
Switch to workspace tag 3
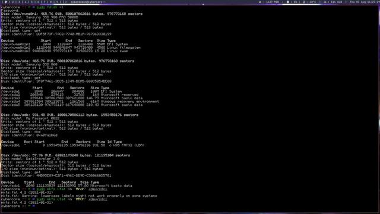click(x=19, y=2)
